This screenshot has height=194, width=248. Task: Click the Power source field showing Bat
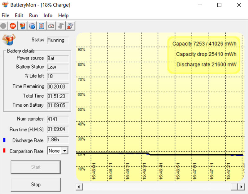[58, 59]
